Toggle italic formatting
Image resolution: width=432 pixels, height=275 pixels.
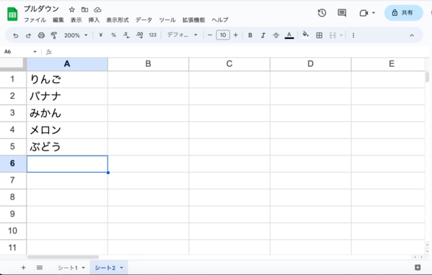(x=263, y=35)
